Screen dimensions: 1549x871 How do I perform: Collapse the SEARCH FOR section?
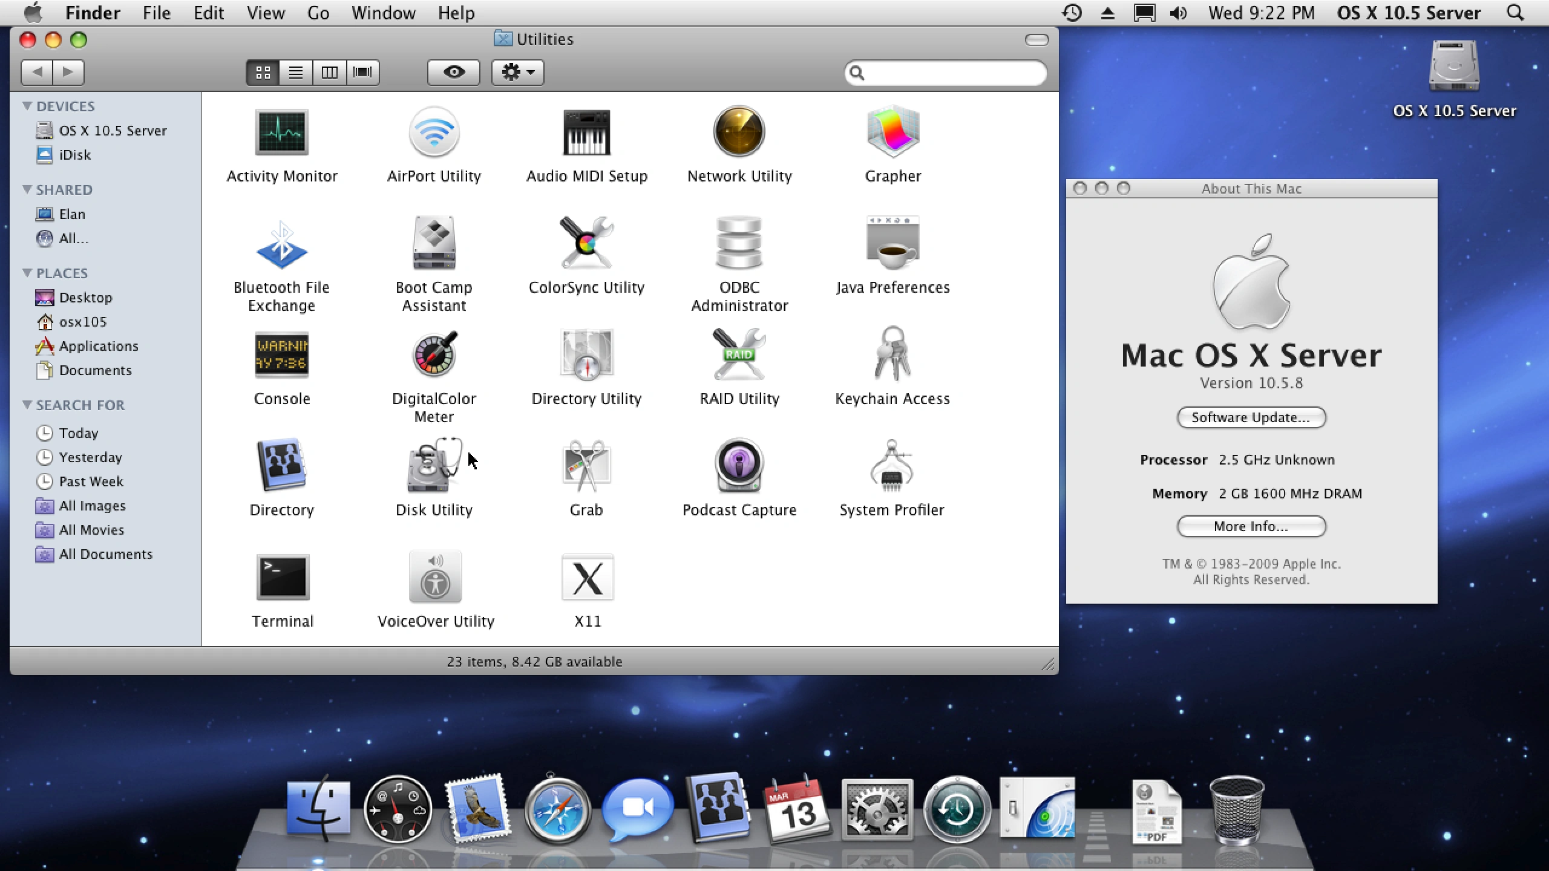27,405
